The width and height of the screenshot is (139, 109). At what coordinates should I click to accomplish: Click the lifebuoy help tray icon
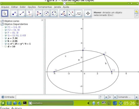click(121, 103)
